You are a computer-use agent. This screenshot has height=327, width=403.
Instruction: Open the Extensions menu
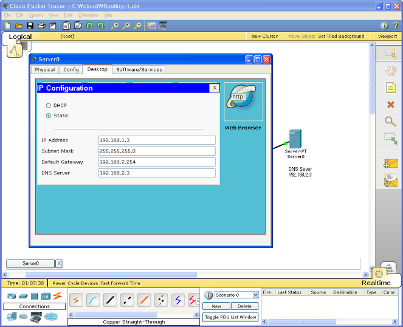[88, 15]
